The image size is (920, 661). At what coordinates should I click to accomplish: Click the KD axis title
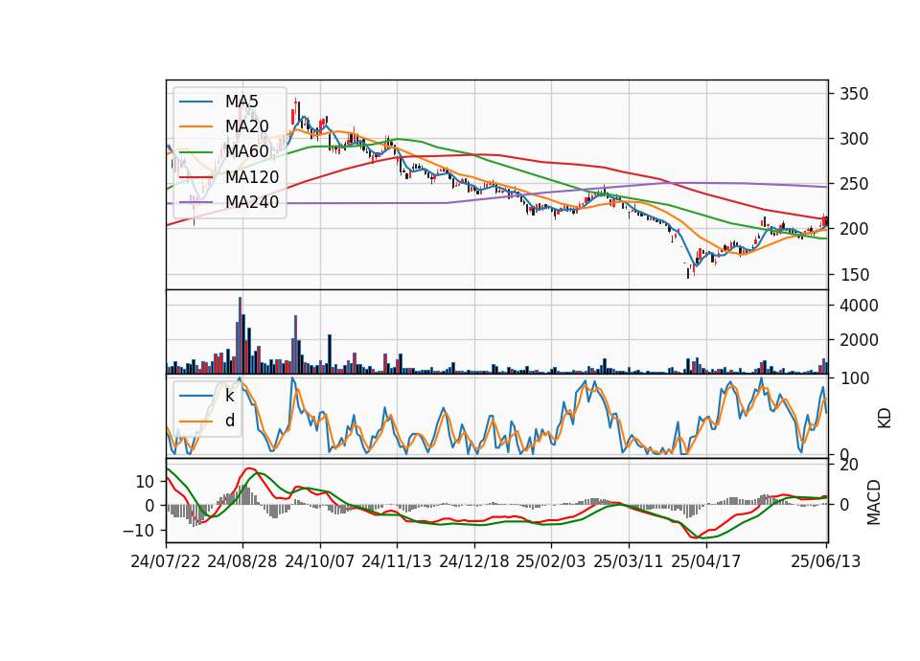[885, 419]
